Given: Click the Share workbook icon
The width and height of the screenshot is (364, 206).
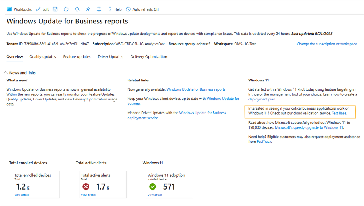Looking at the screenshot, I should [77, 9].
